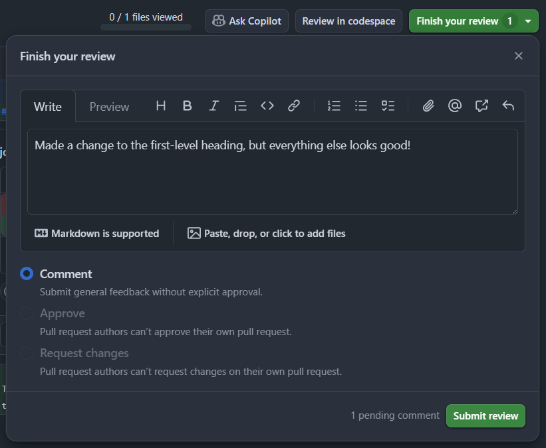Submit the review with the green button

pos(485,415)
